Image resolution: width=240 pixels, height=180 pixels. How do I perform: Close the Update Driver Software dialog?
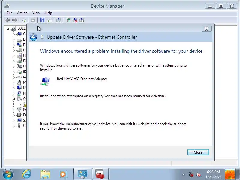point(206,28)
